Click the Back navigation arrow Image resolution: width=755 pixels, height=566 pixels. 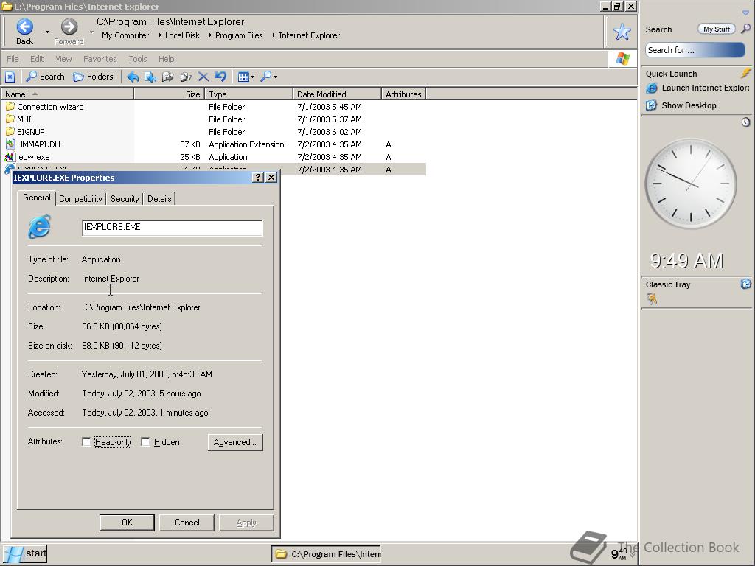click(x=24, y=27)
